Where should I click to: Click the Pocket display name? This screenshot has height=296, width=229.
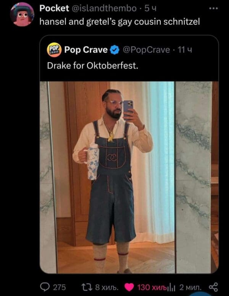(54, 8)
